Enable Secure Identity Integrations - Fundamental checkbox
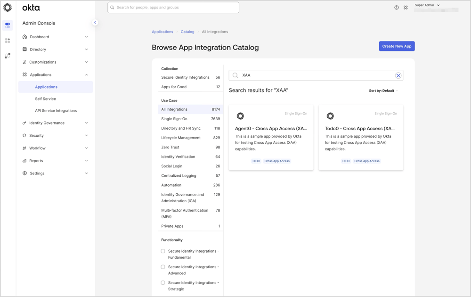Viewport: 471px width, 297px height. (163, 251)
